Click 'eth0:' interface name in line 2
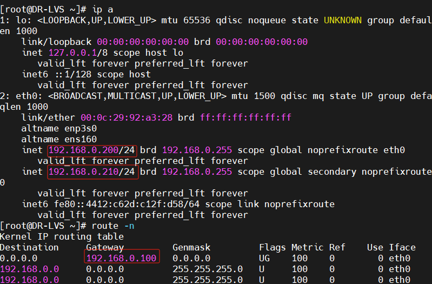432x284 pixels. 29,96
